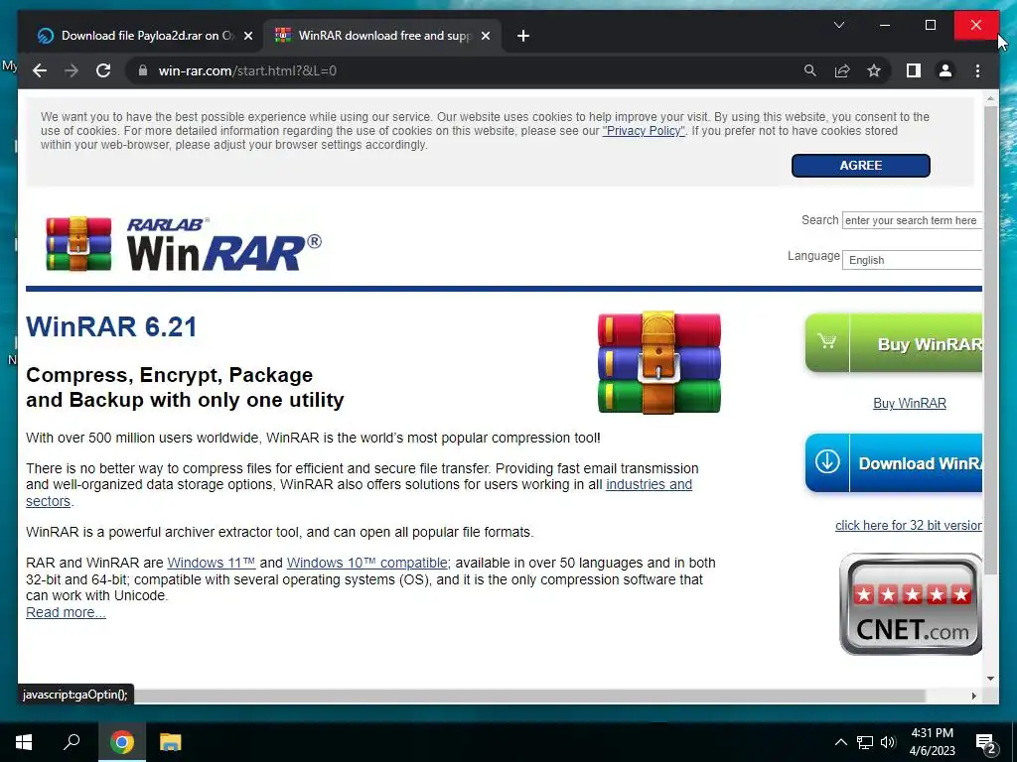Screen dimensions: 1017x762
Task: Open File Explorer from taskbar
Action: [171, 742]
